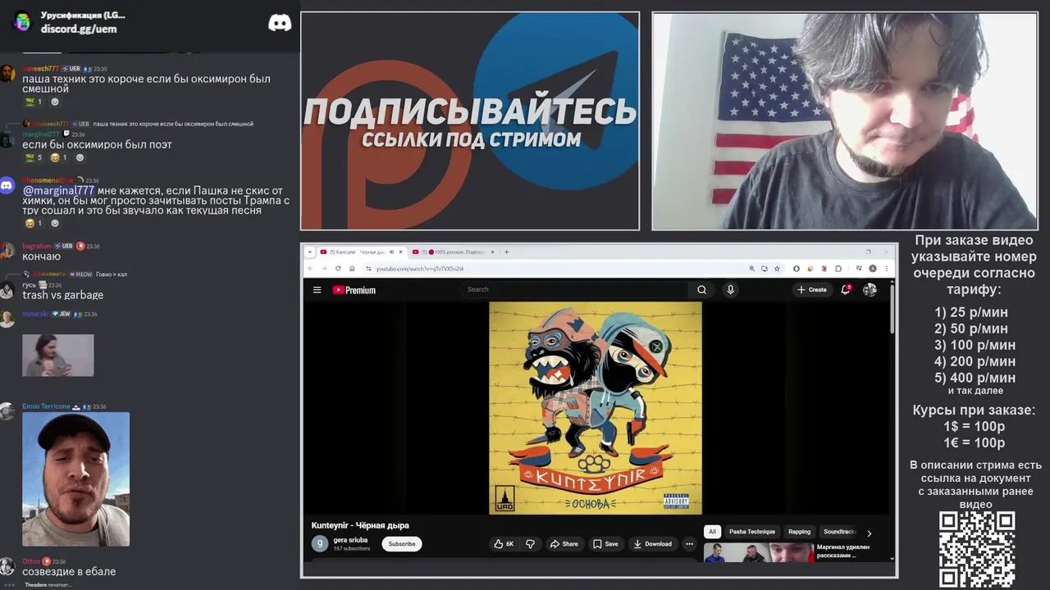Reload the YouTube page
Screen dimensions: 1050x590
[338, 268]
